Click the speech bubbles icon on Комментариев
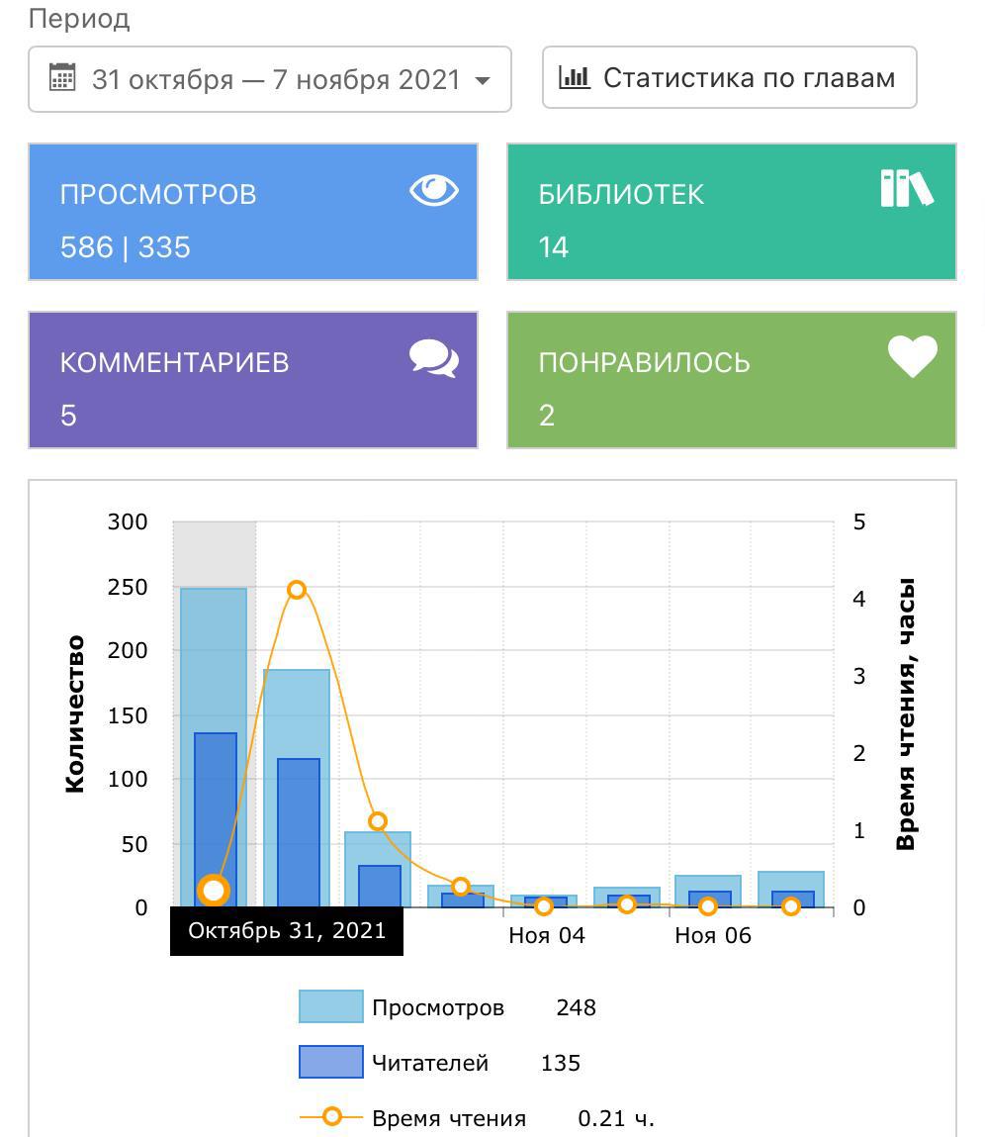Screen dimensions: 985x1137 pos(434,358)
